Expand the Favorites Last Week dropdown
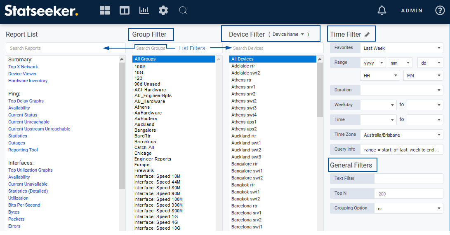This screenshot has width=450, height=235. pyautogui.click(x=401, y=48)
